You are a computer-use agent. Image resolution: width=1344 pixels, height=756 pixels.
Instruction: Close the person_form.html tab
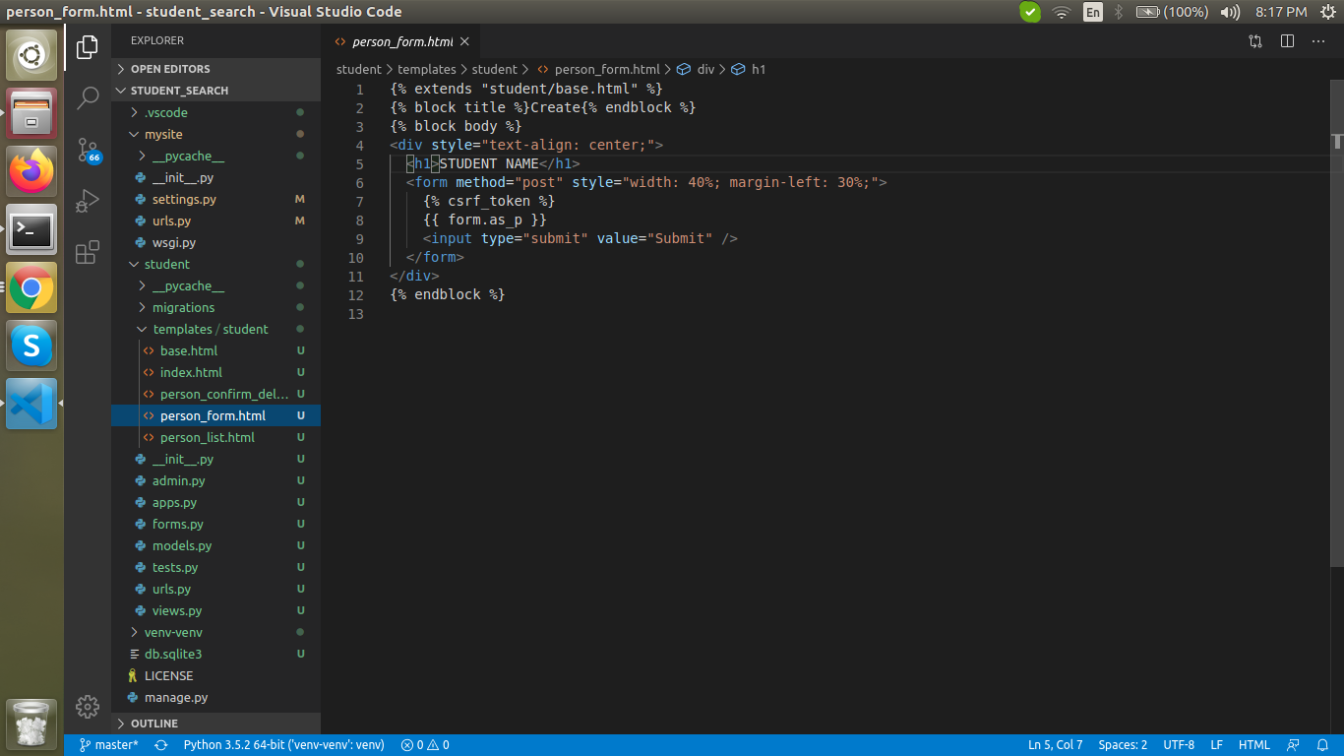(x=464, y=41)
